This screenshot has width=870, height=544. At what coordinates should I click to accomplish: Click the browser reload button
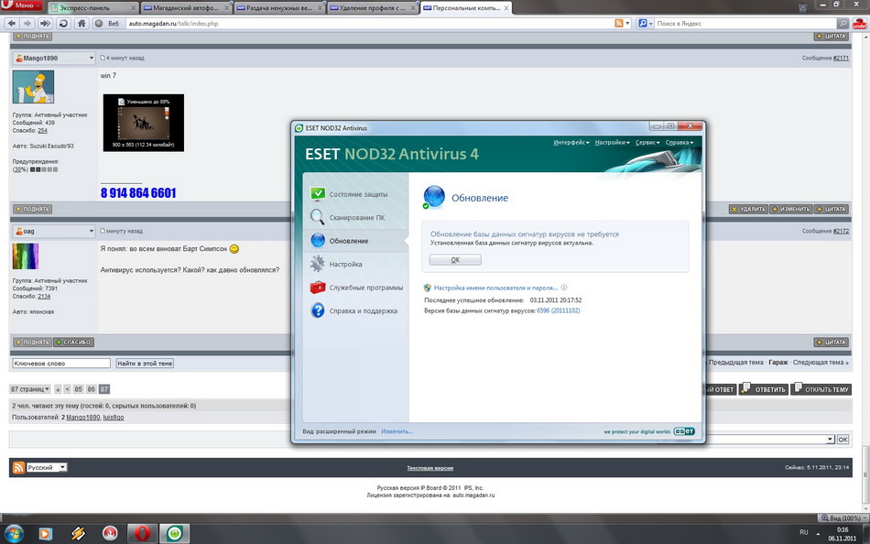click(x=63, y=24)
